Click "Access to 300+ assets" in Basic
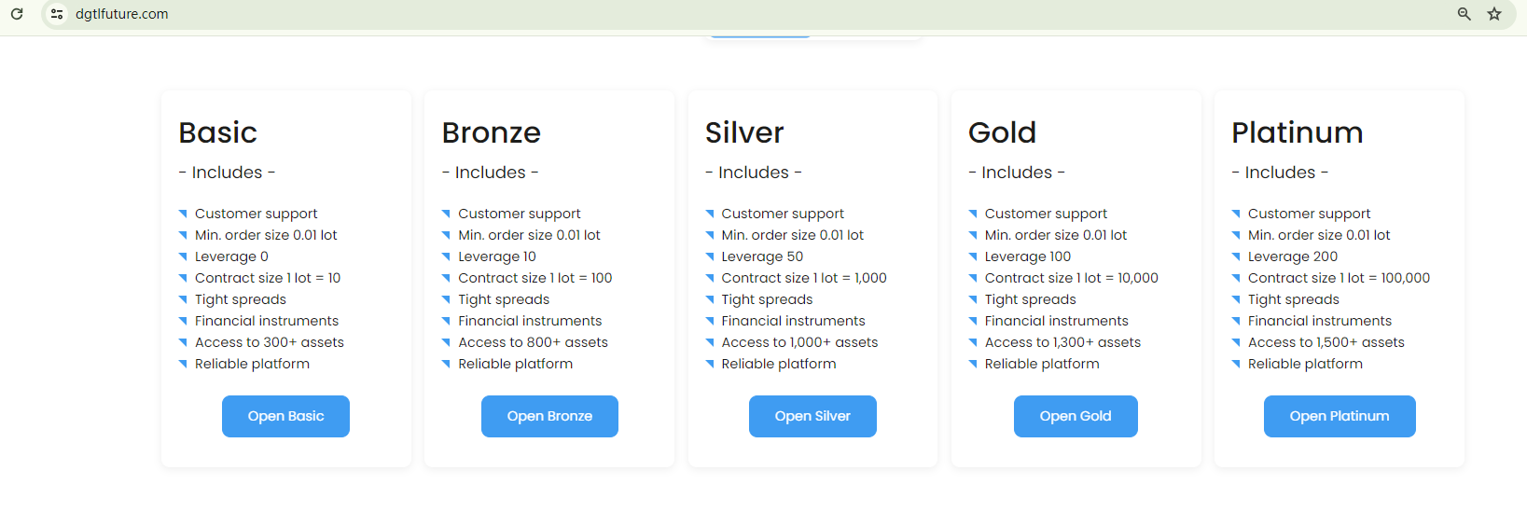The width and height of the screenshot is (1527, 512). click(x=269, y=342)
